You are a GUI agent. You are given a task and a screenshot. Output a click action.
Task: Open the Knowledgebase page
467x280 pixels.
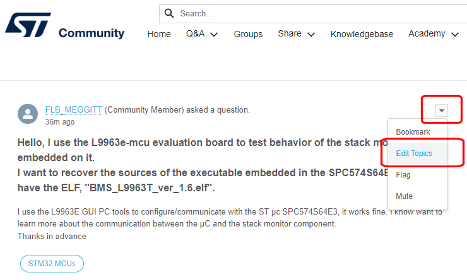tap(362, 34)
